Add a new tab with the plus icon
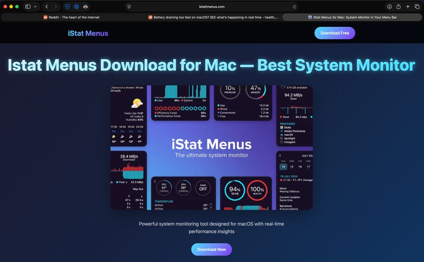 click(408, 7)
